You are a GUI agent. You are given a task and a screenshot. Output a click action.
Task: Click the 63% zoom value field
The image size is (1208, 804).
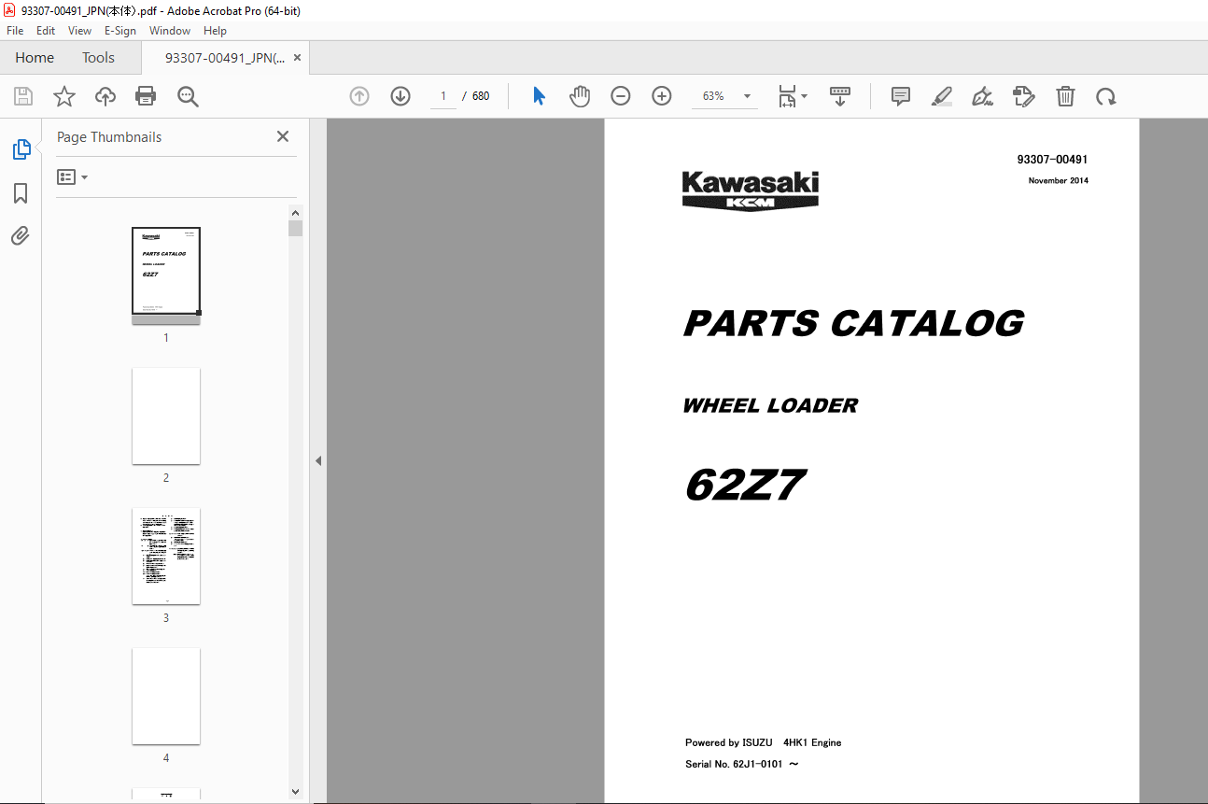714,96
